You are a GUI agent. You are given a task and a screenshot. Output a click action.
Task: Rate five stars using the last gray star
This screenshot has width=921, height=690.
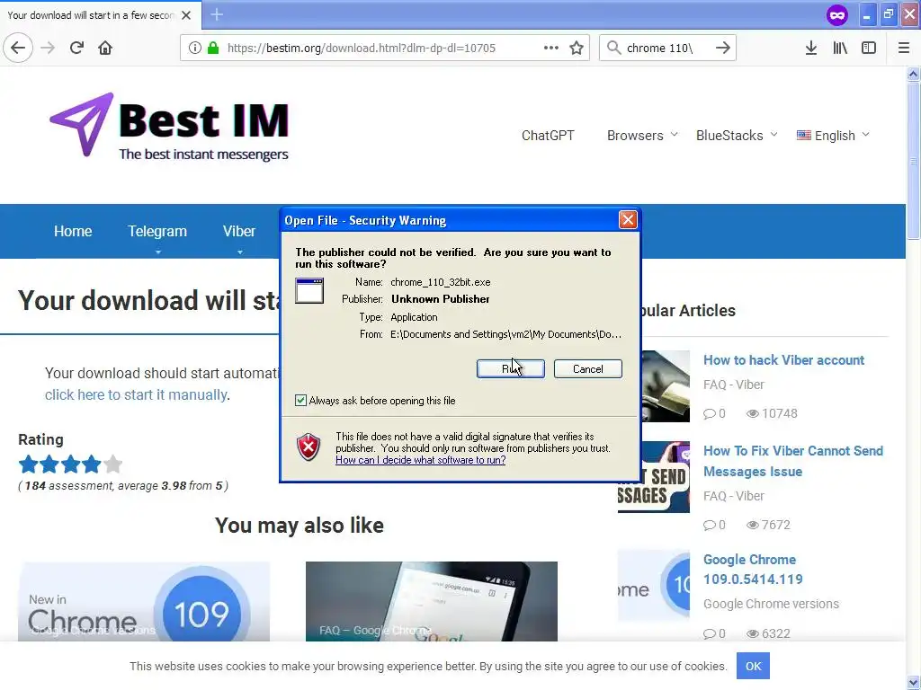click(x=112, y=464)
